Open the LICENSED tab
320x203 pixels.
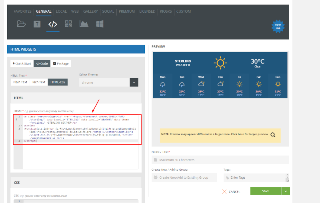[x=147, y=12]
